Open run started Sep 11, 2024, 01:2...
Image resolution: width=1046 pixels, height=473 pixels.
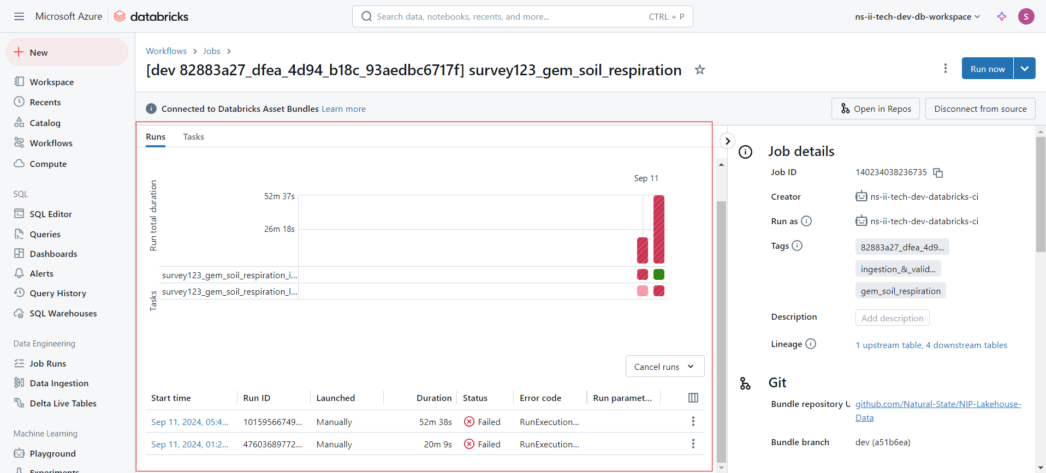(189, 444)
